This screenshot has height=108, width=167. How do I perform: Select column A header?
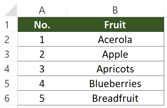(42, 10)
